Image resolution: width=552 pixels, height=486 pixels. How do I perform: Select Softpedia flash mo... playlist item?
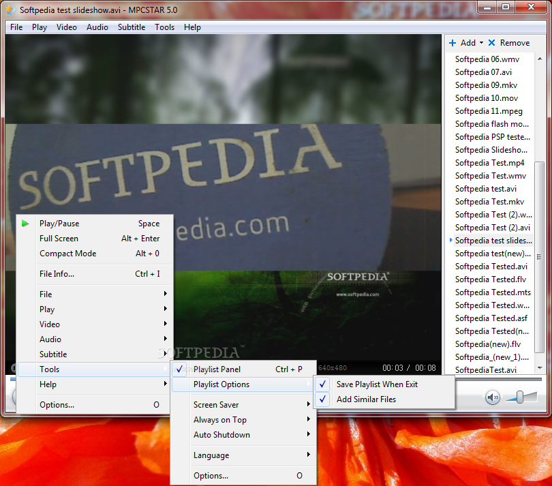pos(491,124)
